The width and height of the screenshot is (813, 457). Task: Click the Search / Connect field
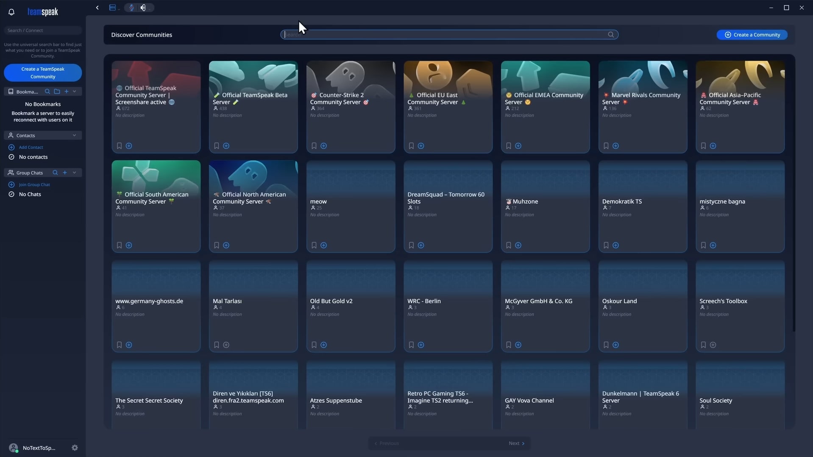[43, 31]
